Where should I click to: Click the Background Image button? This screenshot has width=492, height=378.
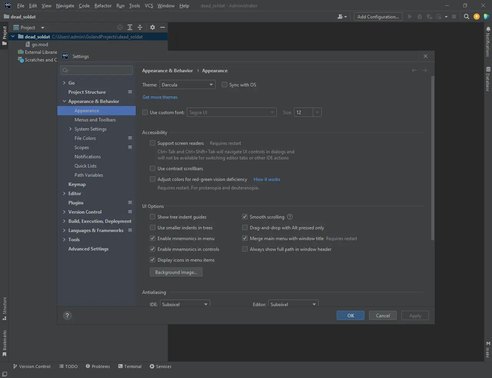(x=176, y=272)
